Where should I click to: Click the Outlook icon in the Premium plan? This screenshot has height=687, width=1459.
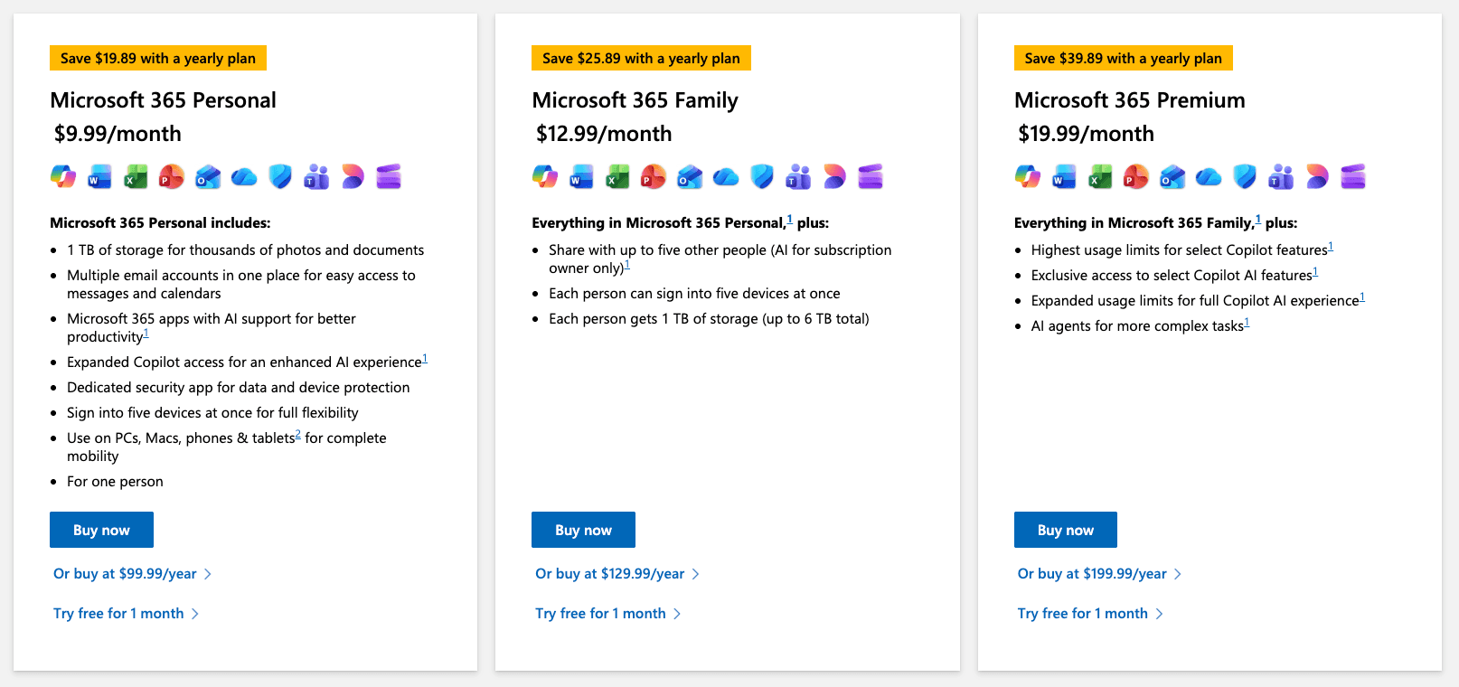click(1172, 176)
